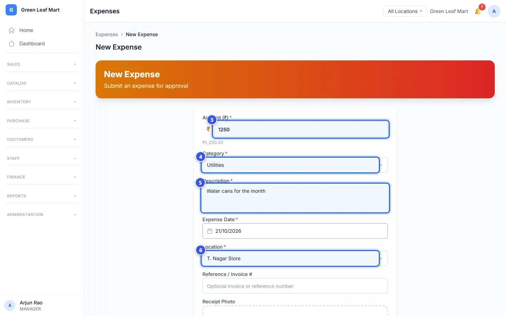Open Dashboard from the sidebar

[x=42, y=44]
